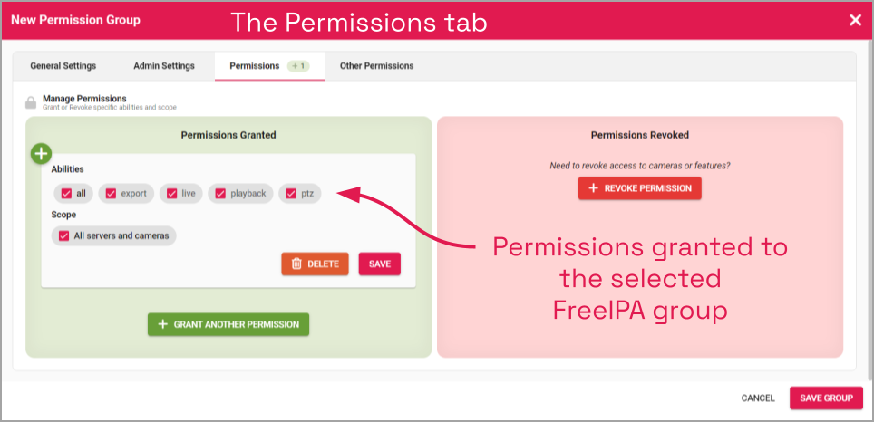Toggle the 'live' ability checkbox
874x422 pixels.
click(x=171, y=194)
